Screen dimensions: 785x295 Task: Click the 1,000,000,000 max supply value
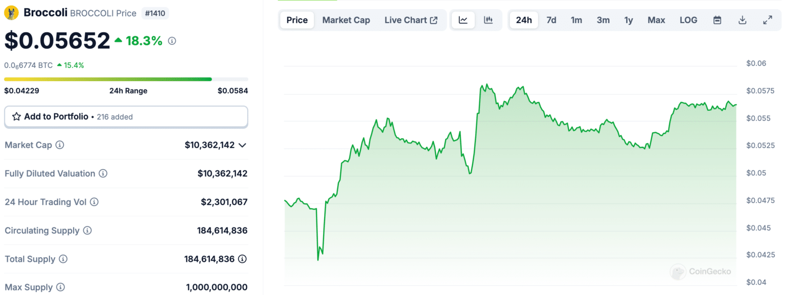point(217,287)
